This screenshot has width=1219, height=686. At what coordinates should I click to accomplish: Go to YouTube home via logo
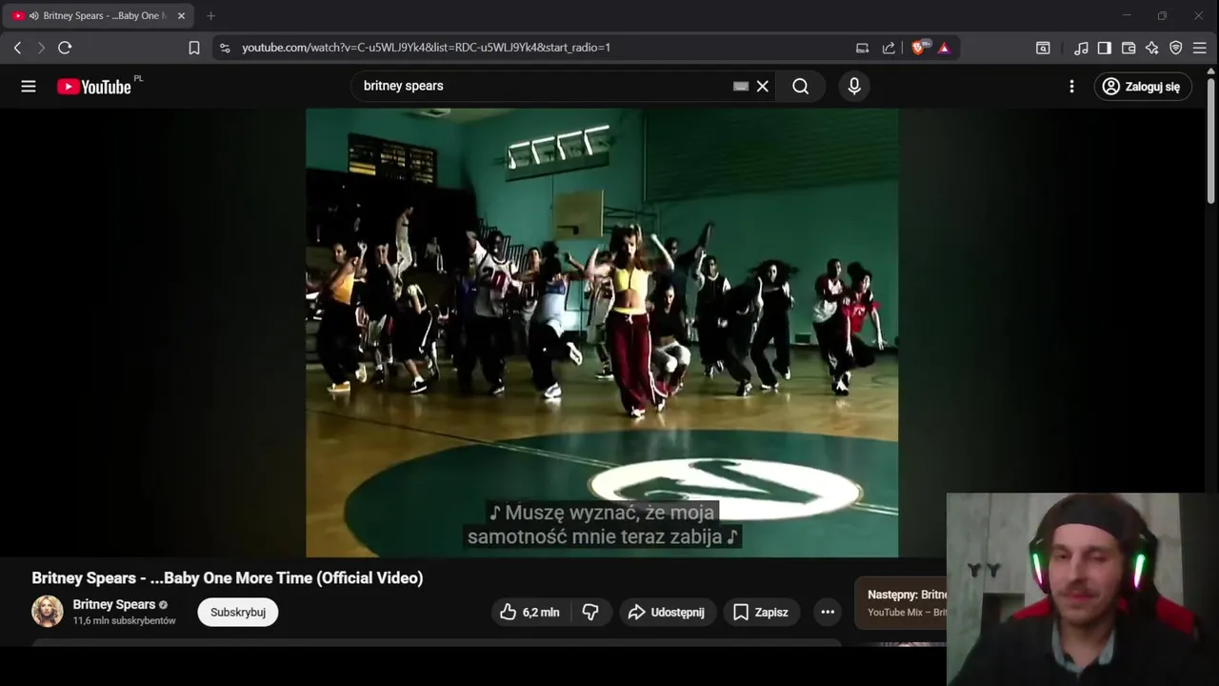click(x=93, y=87)
